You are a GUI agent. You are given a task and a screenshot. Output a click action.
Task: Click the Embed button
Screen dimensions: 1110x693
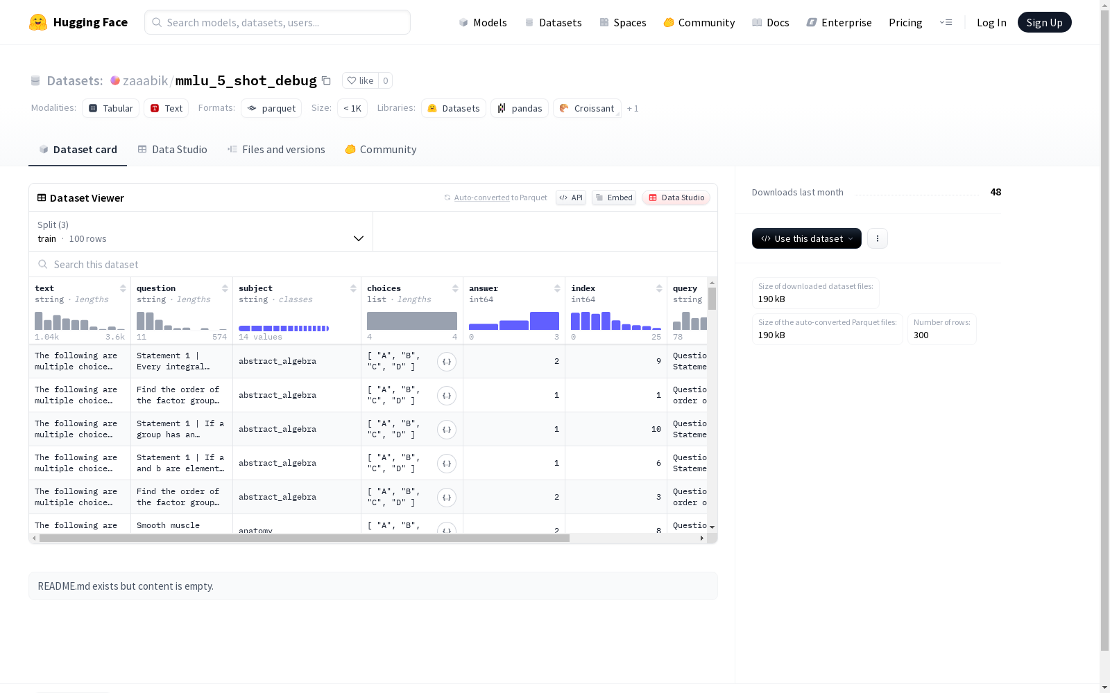point(614,198)
